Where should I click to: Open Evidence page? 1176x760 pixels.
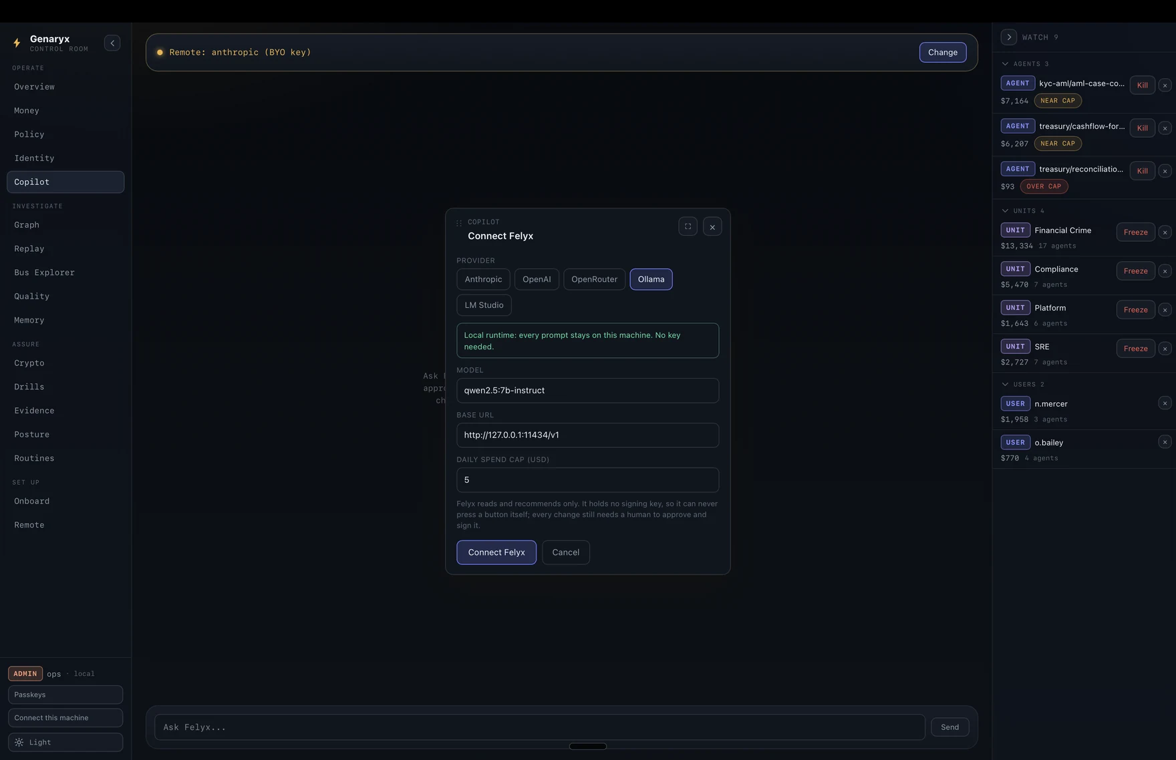[x=65, y=411]
